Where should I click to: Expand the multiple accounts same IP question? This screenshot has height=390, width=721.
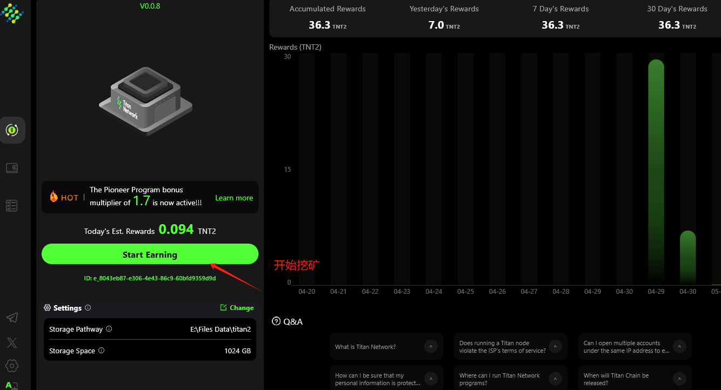(635, 347)
